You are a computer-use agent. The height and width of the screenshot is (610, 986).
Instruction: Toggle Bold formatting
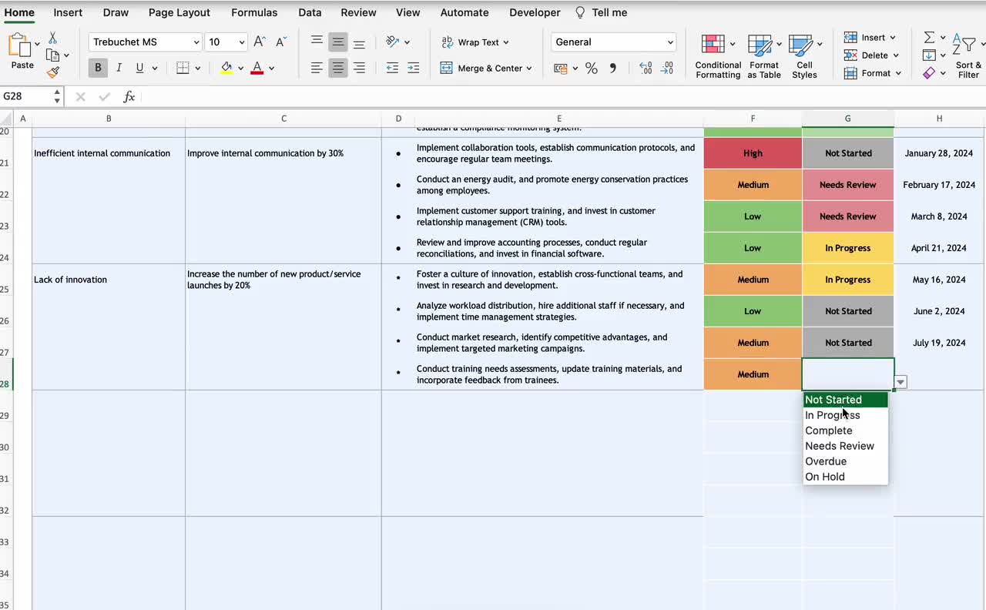click(x=97, y=68)
